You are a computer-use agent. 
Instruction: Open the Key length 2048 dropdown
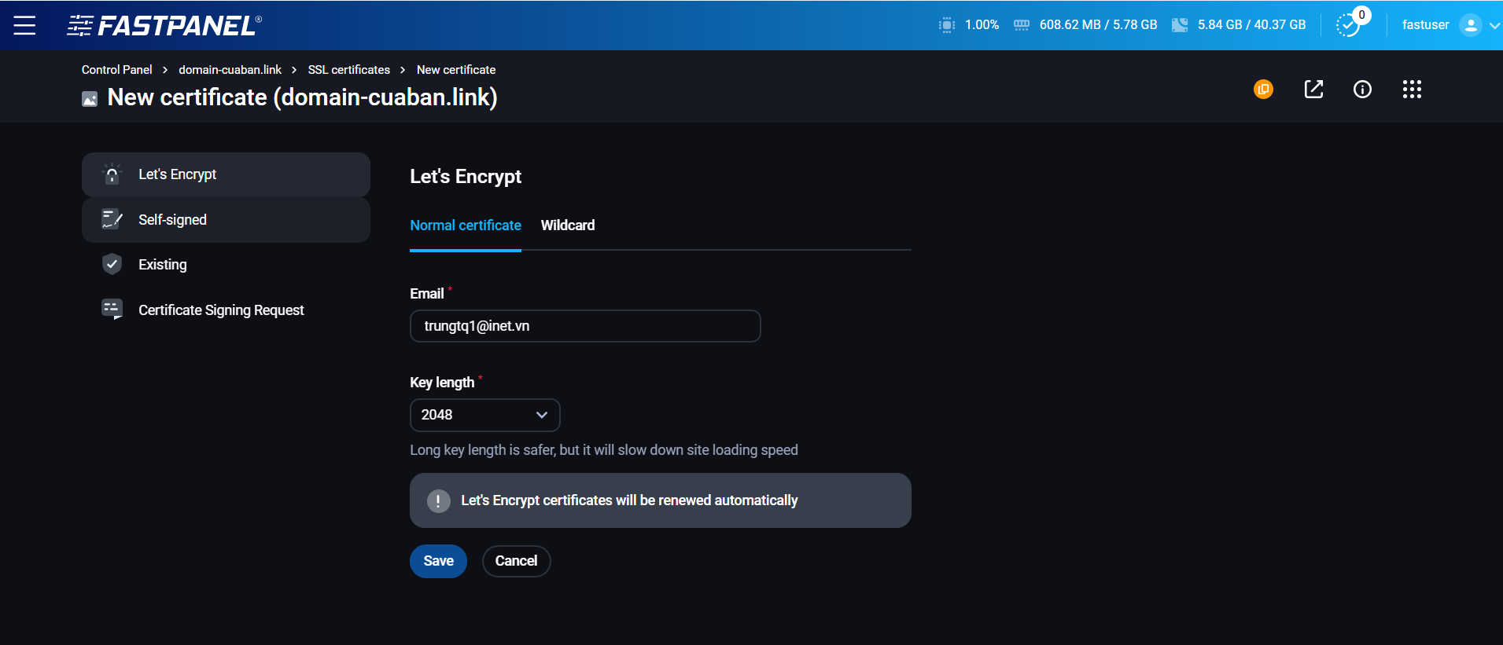coord(484,415)
